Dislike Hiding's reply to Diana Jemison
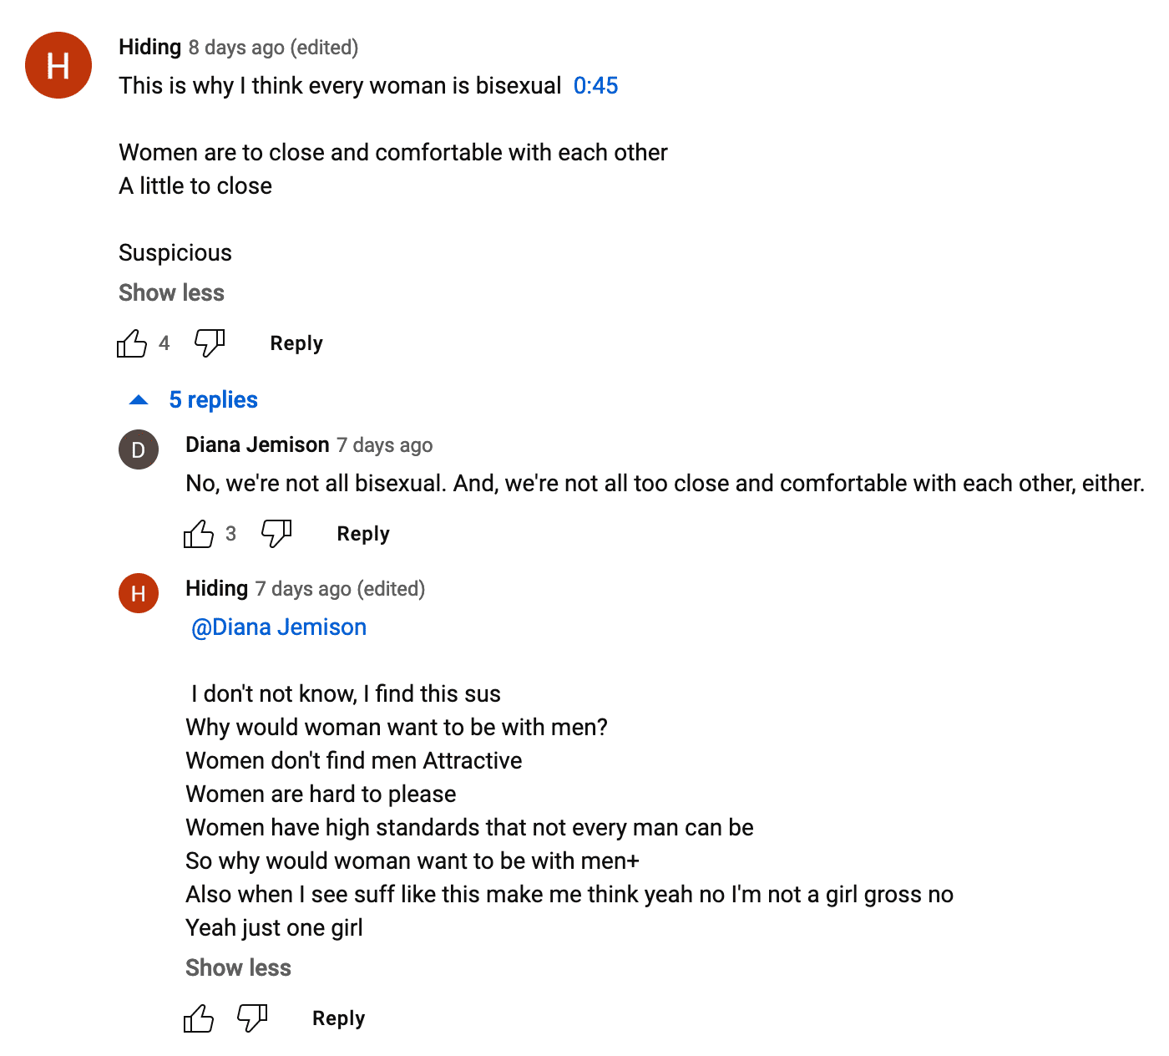This screenshot has height=1056, width=1169. tap(252, 1018)
